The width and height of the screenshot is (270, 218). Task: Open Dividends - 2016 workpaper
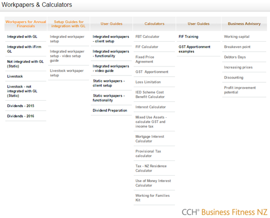click(x=21, y=116)
